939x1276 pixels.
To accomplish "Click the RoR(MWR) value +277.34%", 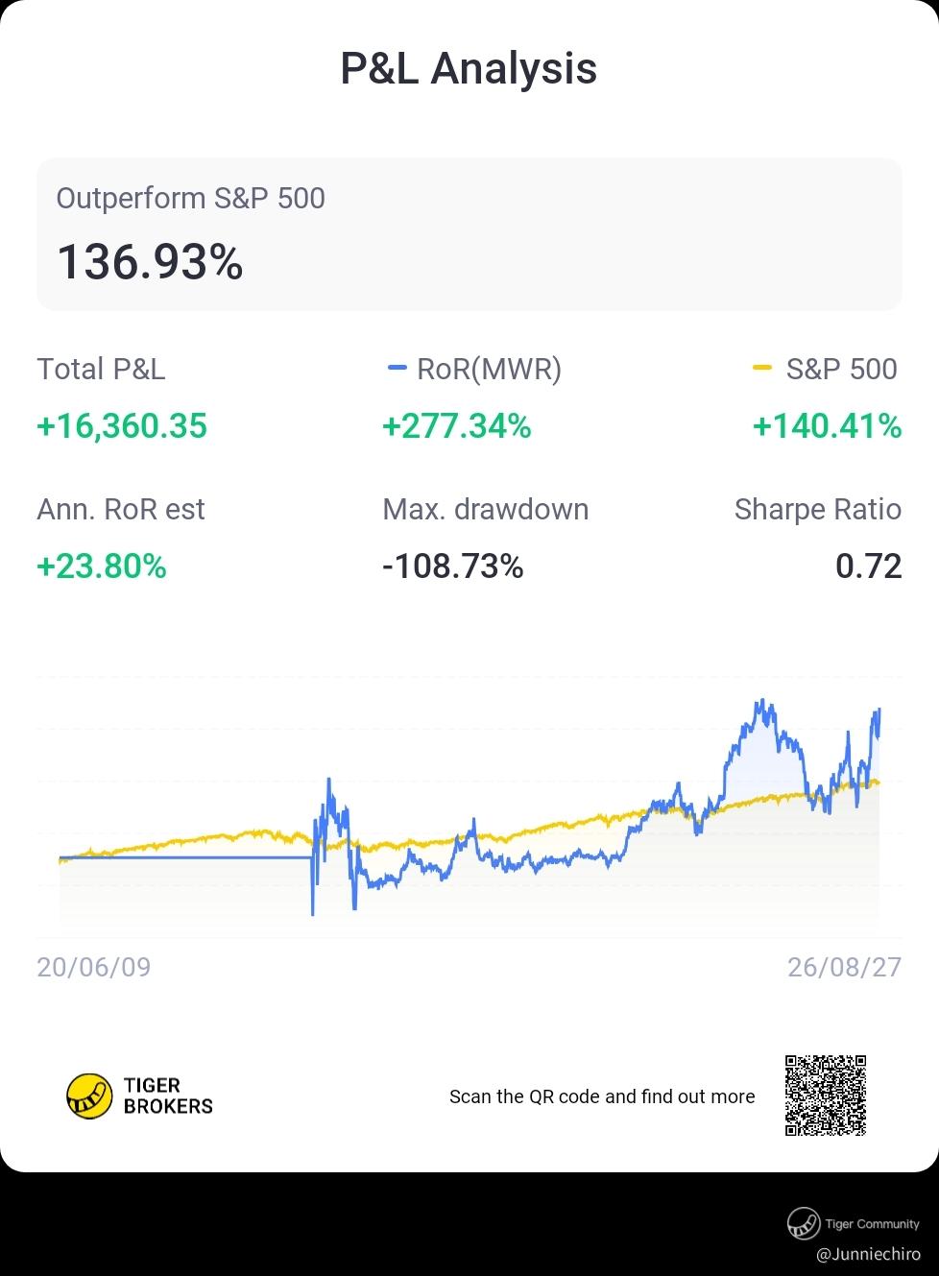I will [457, 426].
